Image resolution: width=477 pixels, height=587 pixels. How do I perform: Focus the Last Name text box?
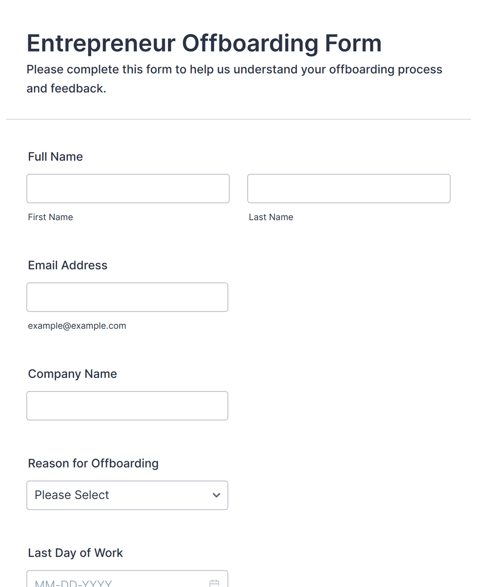pyautogui.click(x=349, y=188)
